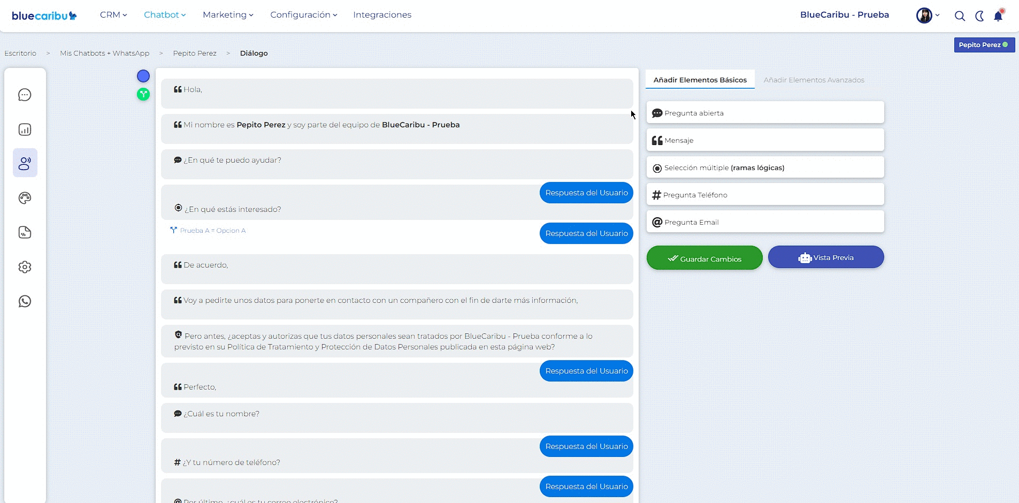The height and width of the screenshot is (503, 1019).
Task: Open the Integraciones menu item
Action: click(x=382, y=15)
